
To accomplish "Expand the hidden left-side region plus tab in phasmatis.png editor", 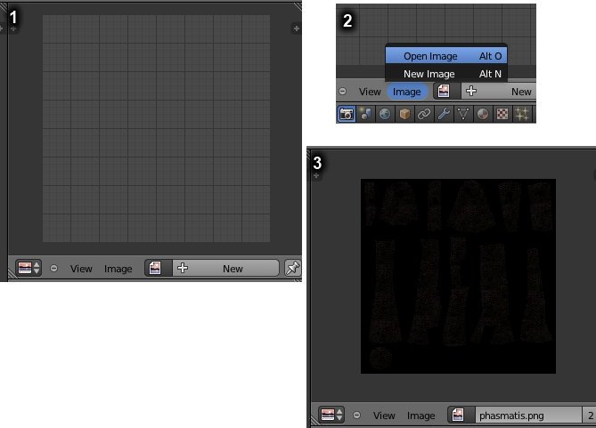I will tap(316, 175).
